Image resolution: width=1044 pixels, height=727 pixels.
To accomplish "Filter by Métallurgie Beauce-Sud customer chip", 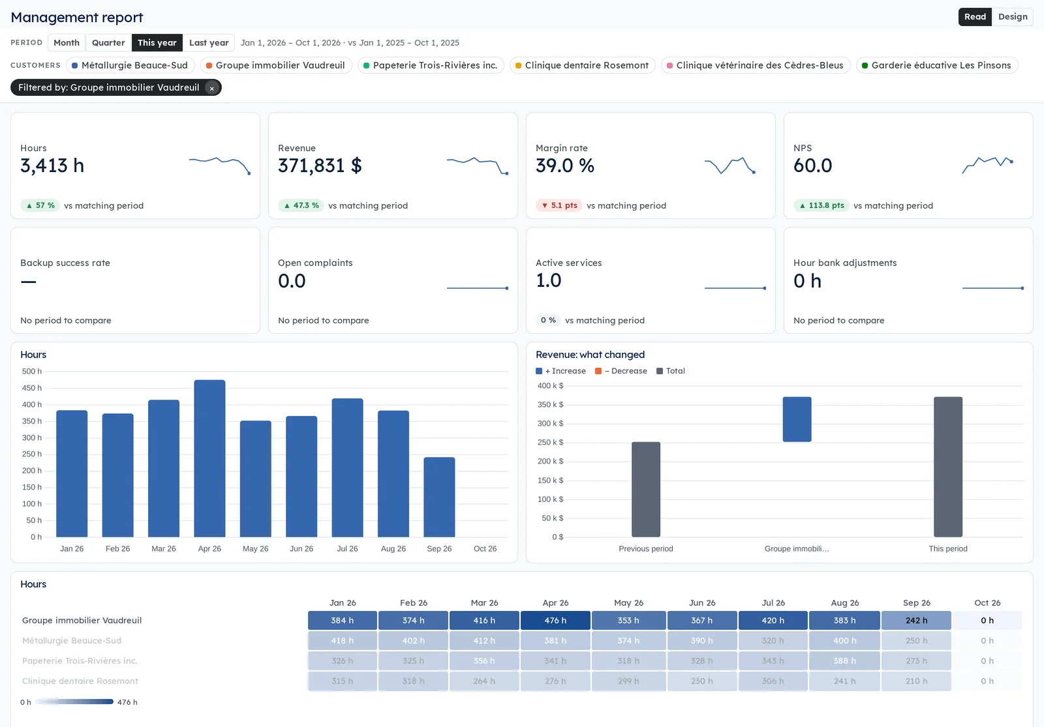I will tap(130, 65).
